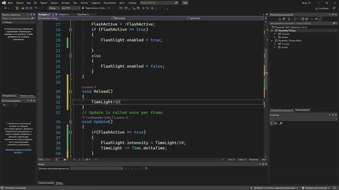Select Решение 'Test' node in Solution Explorer
Image resolution: width=339 pixels, height=190 pixels.
[x=289, y=27]
